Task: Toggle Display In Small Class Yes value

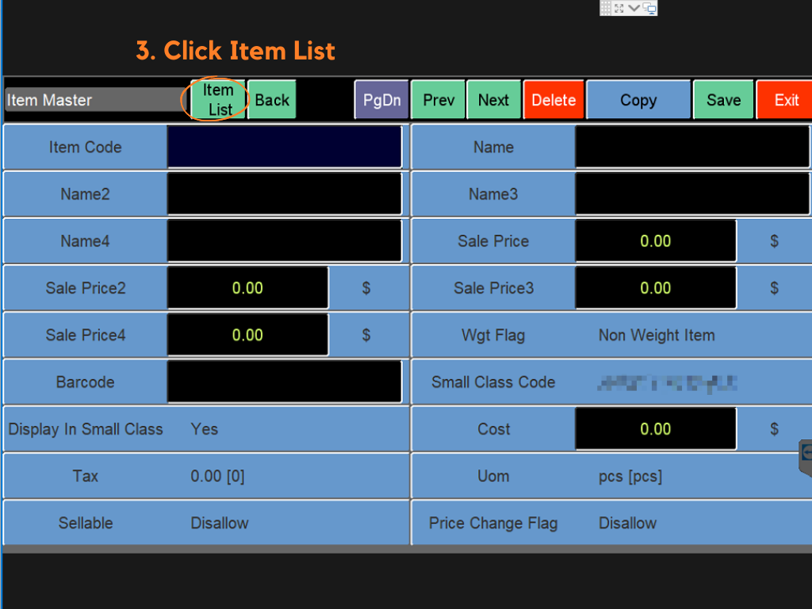Action: 205,429
